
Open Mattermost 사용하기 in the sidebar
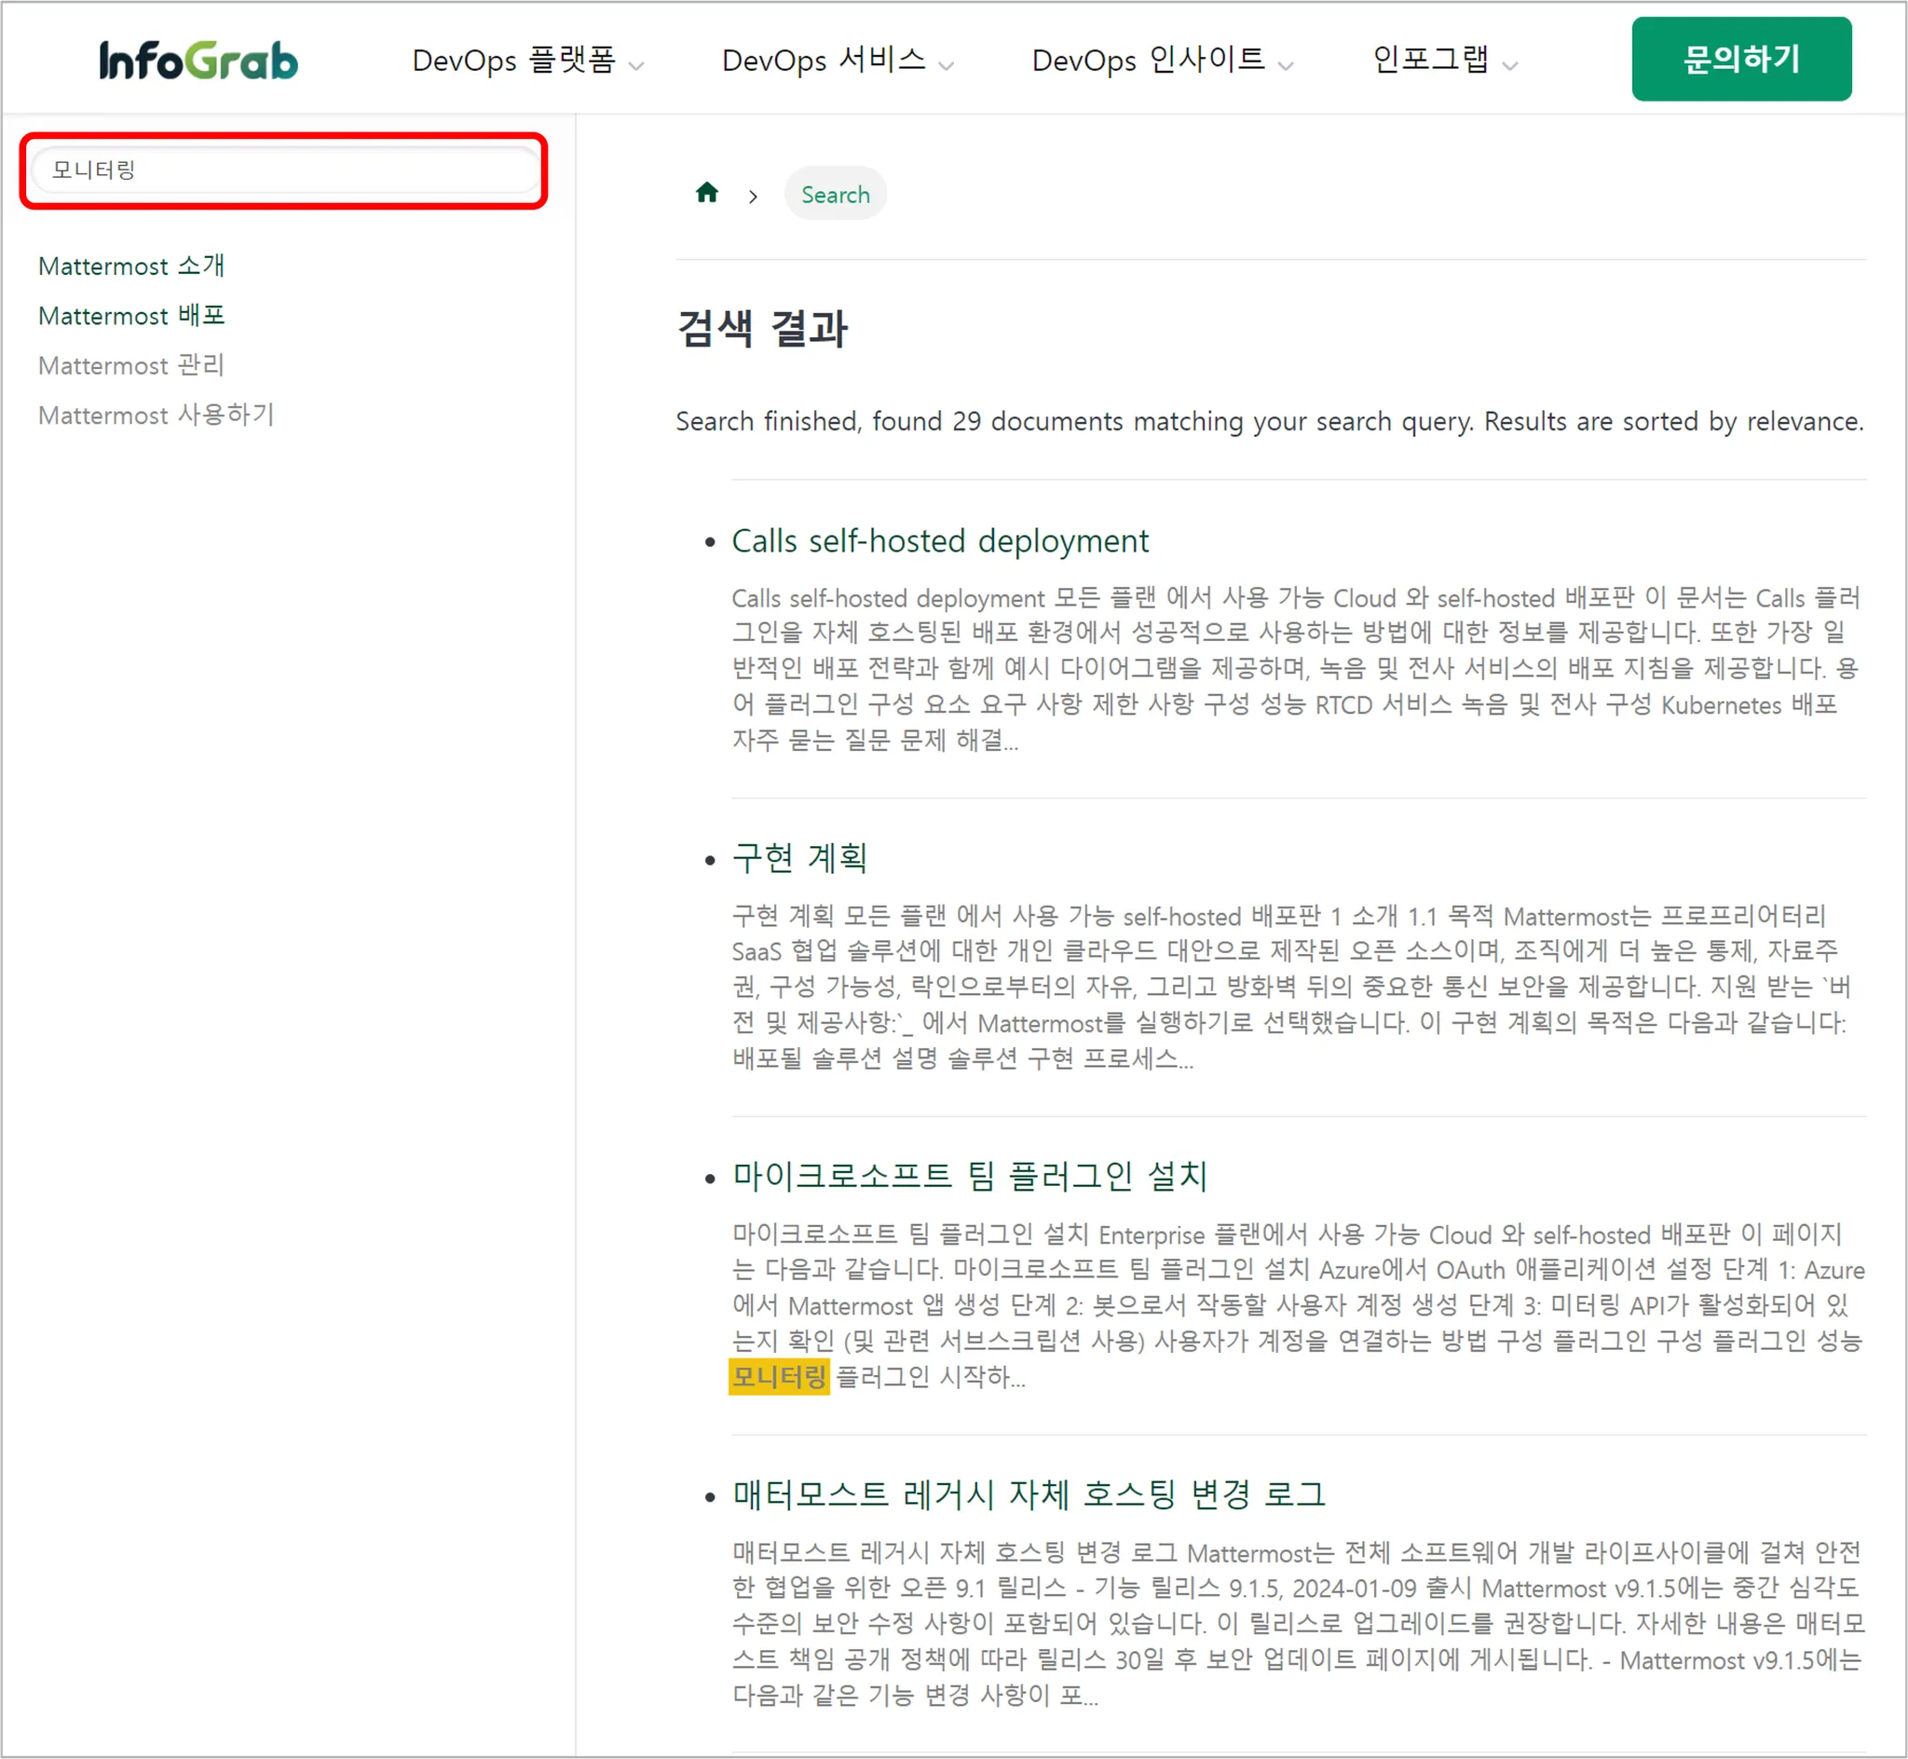pyautogui.click(x=157, y=415)
